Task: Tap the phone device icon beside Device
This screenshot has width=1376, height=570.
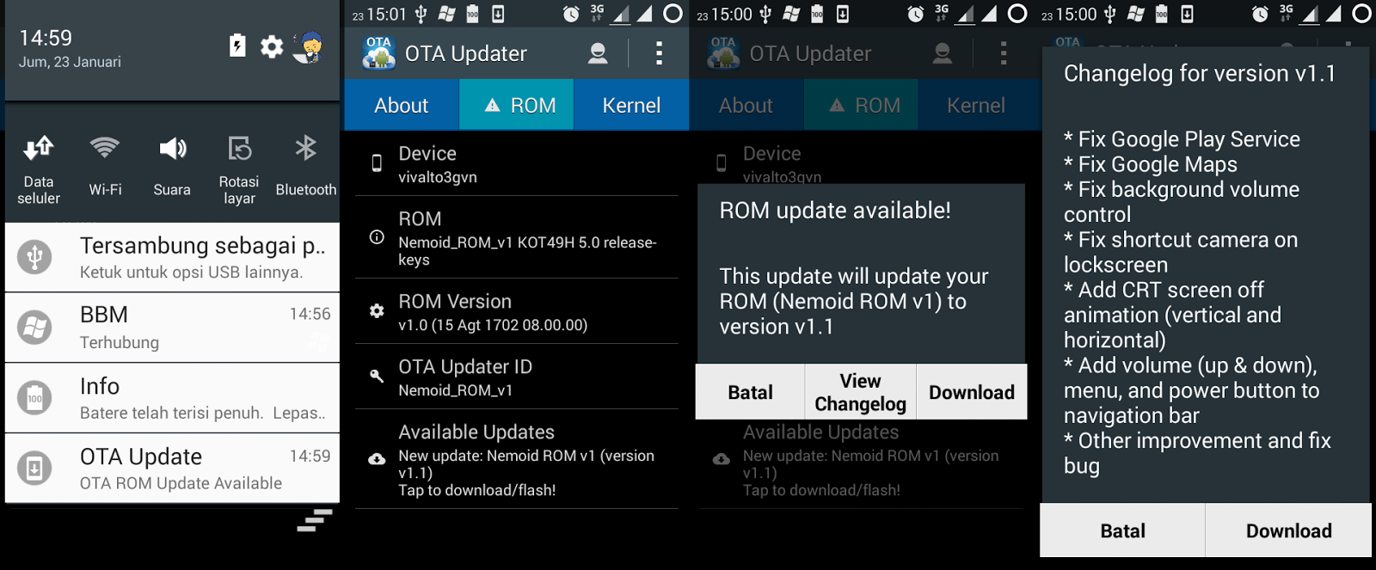Action: tap(377, 163)
